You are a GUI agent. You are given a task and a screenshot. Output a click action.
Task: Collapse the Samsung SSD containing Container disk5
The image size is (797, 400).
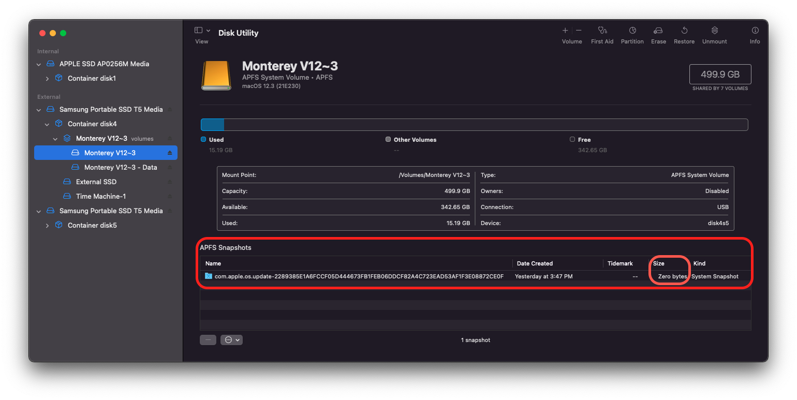39,211
